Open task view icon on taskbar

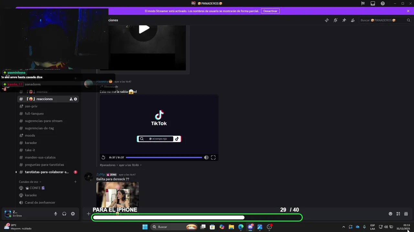coord(203,227)
